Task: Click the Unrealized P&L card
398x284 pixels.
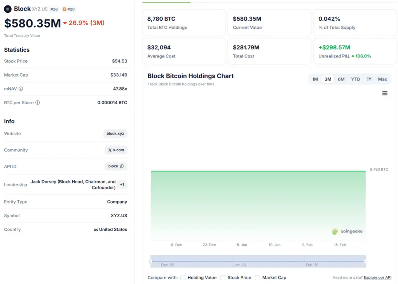Action: [355, 51]
